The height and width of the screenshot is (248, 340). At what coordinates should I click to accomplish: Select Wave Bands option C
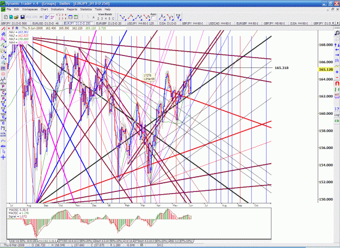pyautogui.click(x=113, y=18)
